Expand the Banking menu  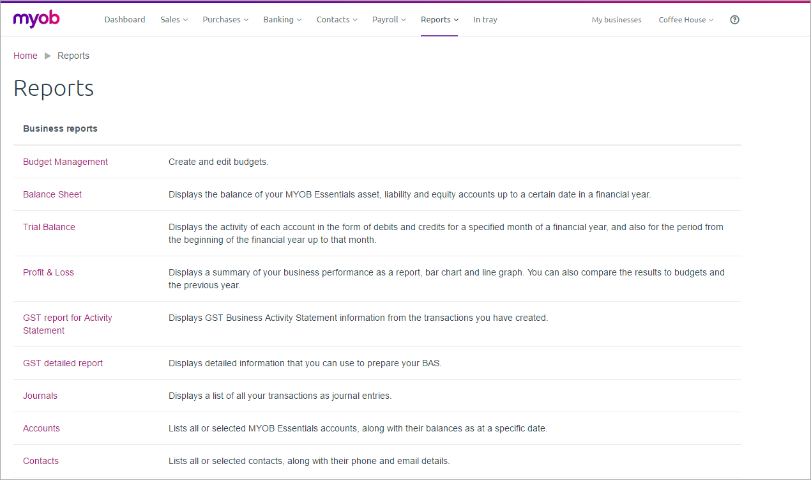pyautogui.click(x=282, y=20)
